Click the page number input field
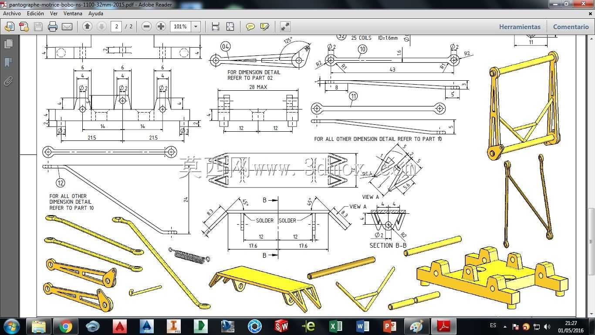Viewport: 595px width, 335px height. click(116, 27)
